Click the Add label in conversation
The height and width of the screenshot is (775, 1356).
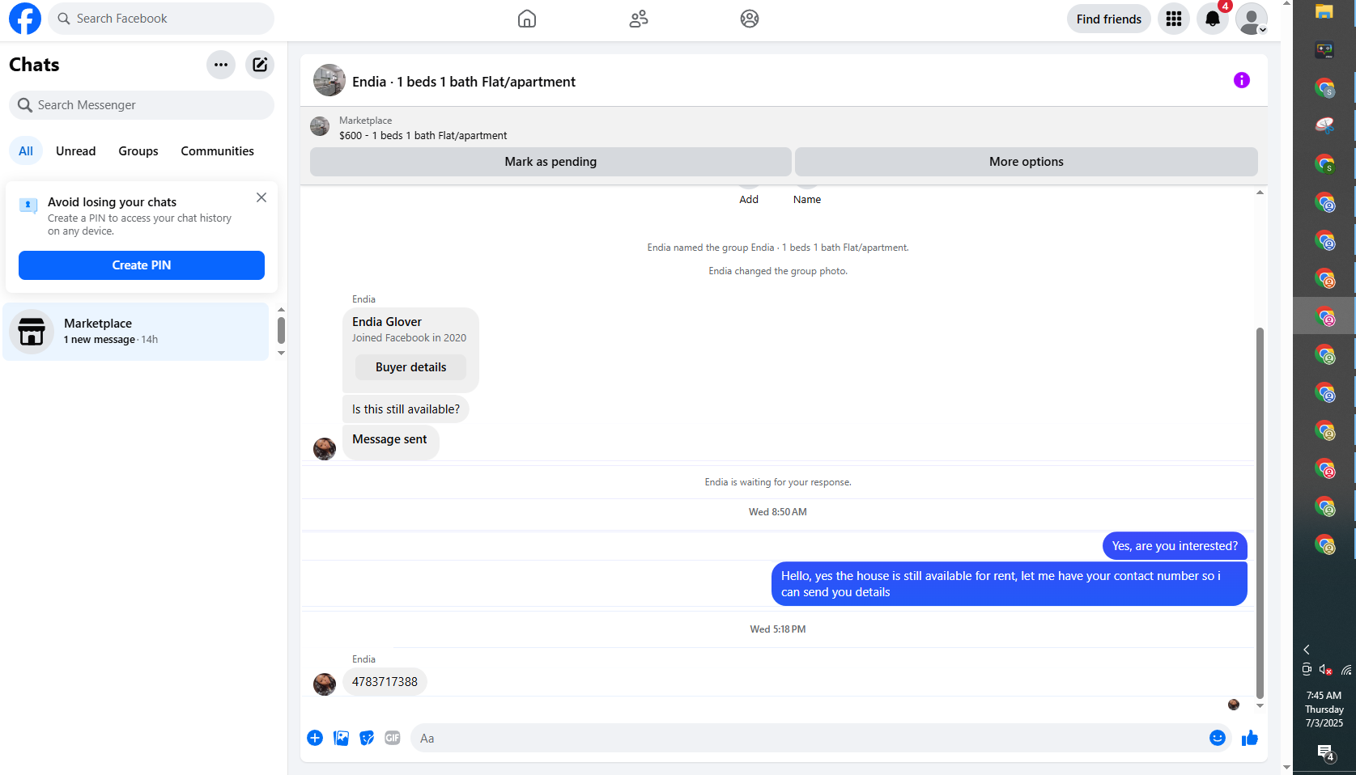point(749,200)
